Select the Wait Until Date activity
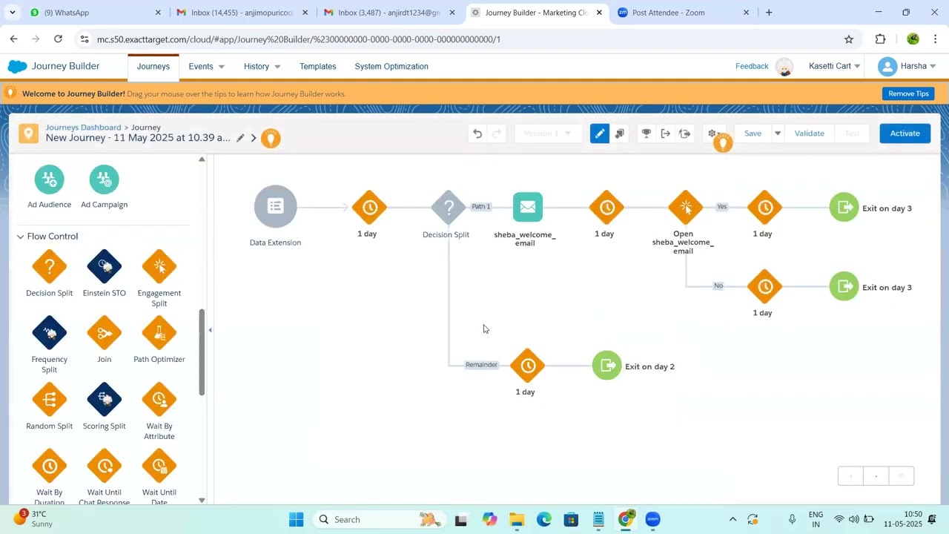 pyautogui.click(x=159, y=466)
